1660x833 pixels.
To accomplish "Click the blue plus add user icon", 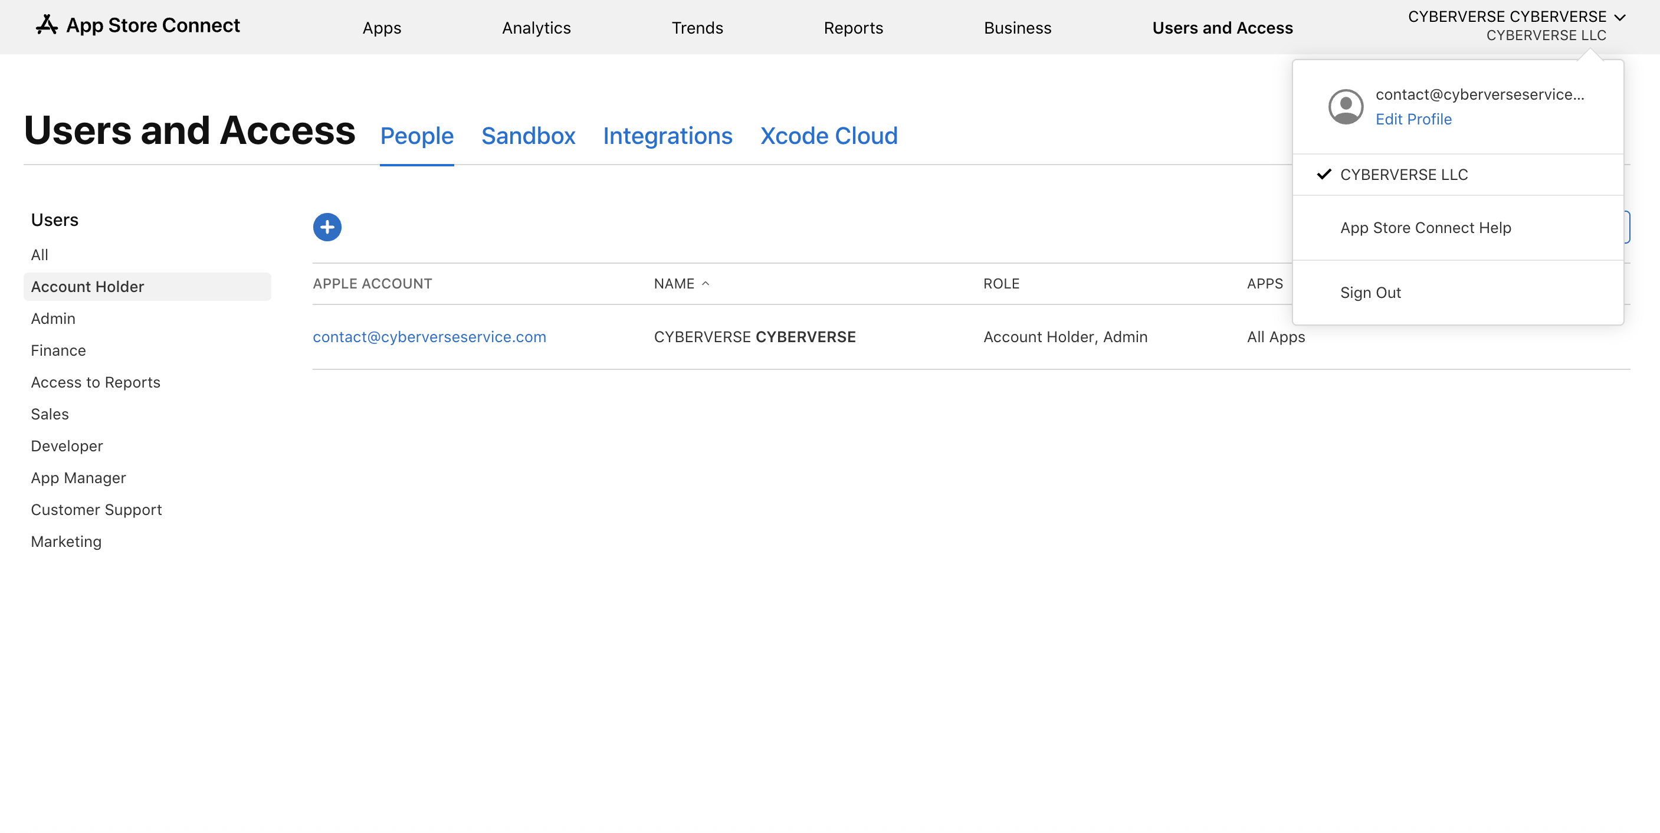I will click(x=327, y=227).
